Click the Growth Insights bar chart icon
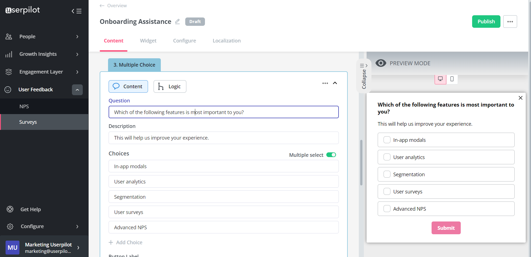Screen dimensions: 531x257 tap(9, 54)
